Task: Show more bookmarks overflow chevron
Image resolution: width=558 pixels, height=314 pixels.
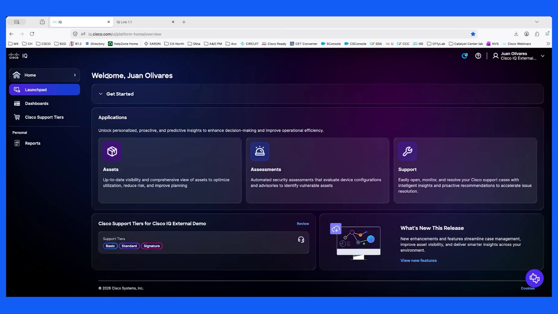Action: tap(548, 44)
